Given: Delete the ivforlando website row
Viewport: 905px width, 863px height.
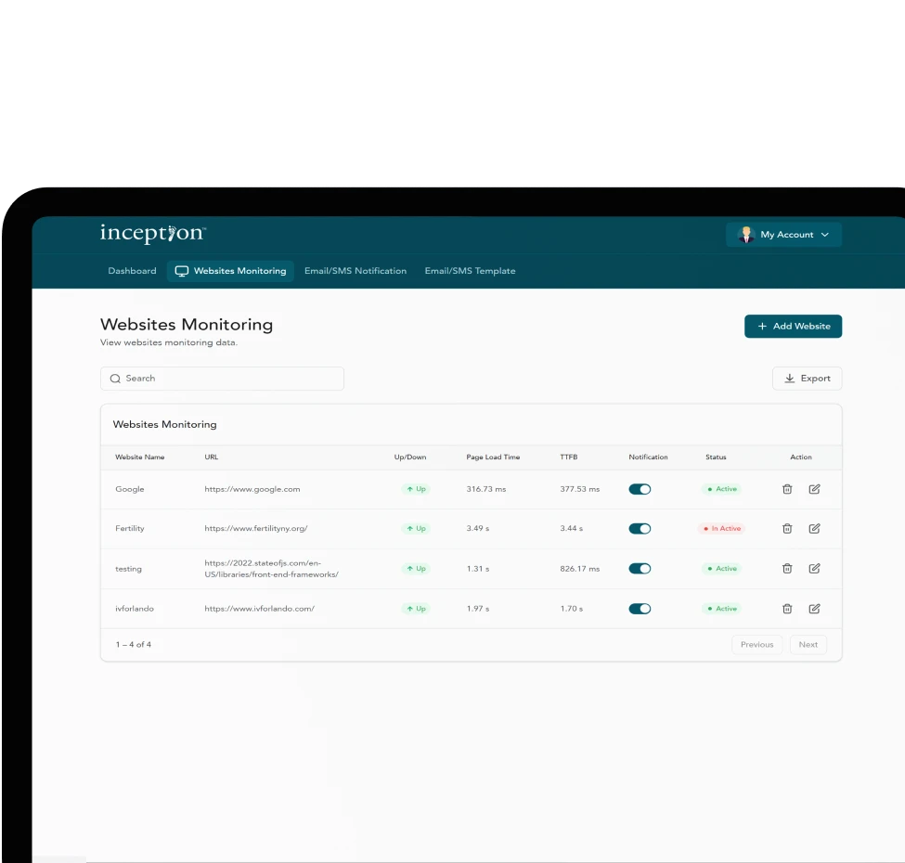Looking at the screenshot, I should click(x=787, y=609).
